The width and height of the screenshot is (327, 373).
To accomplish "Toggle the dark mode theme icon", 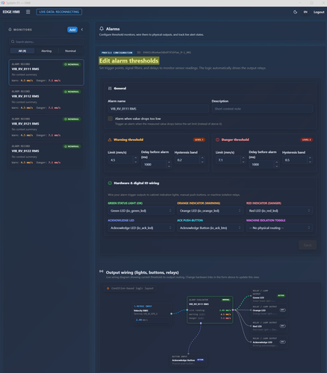I will [295, 12].
